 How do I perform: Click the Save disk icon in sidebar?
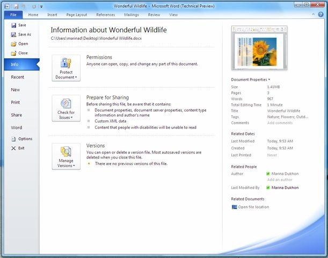(x=13, y=25)
